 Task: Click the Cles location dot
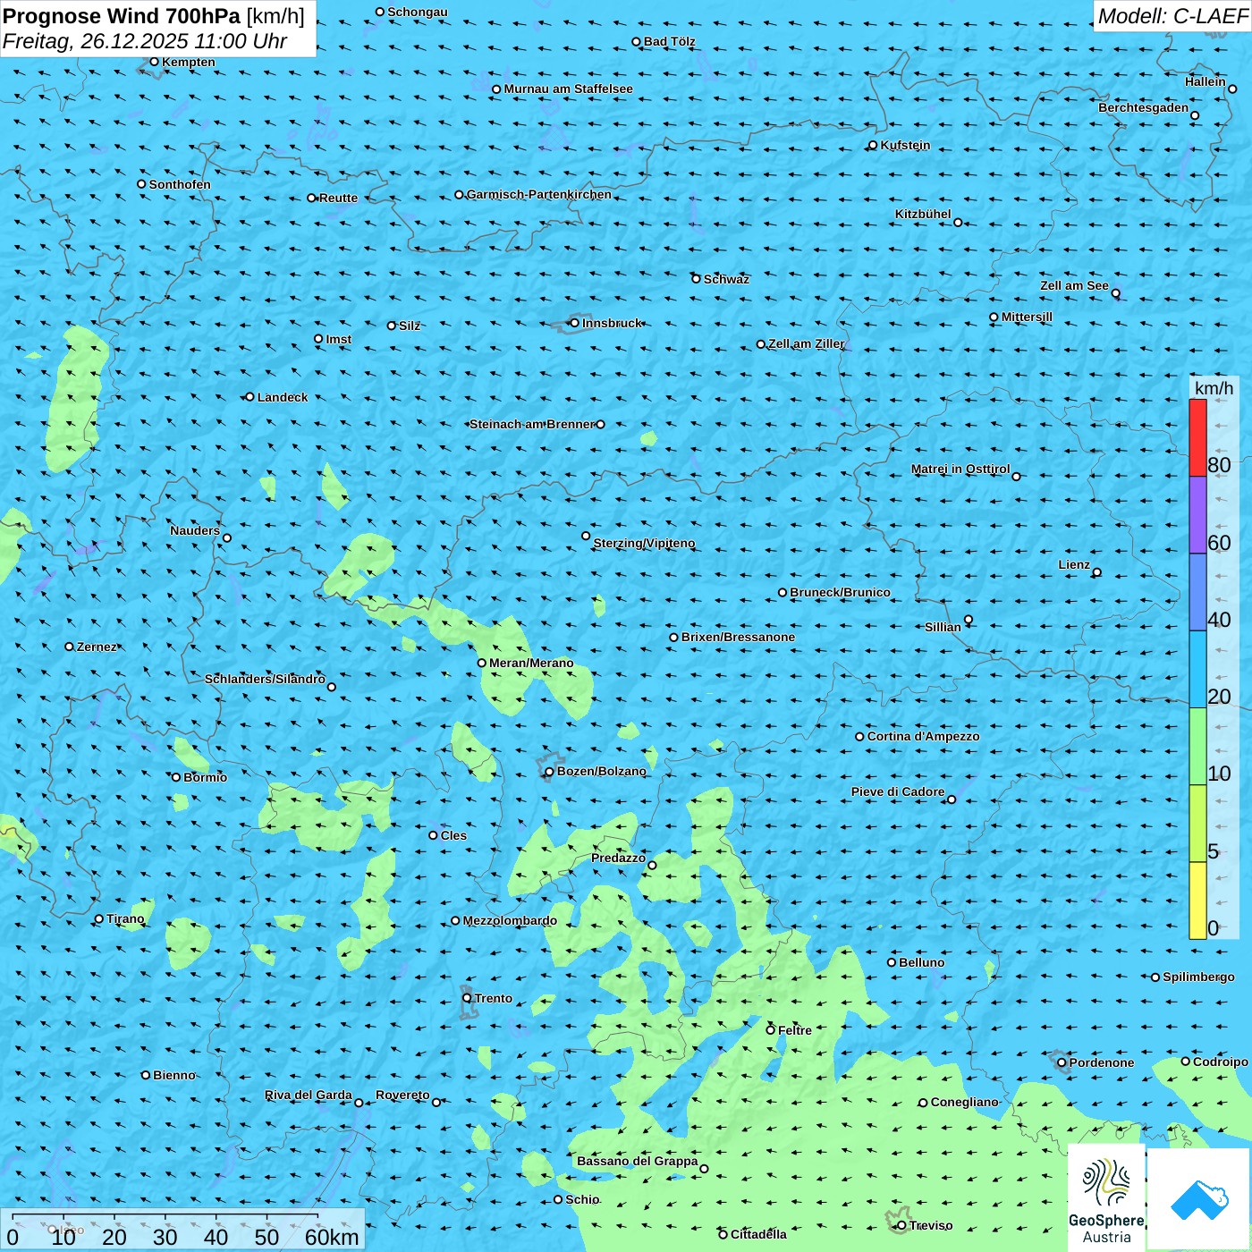433,835
